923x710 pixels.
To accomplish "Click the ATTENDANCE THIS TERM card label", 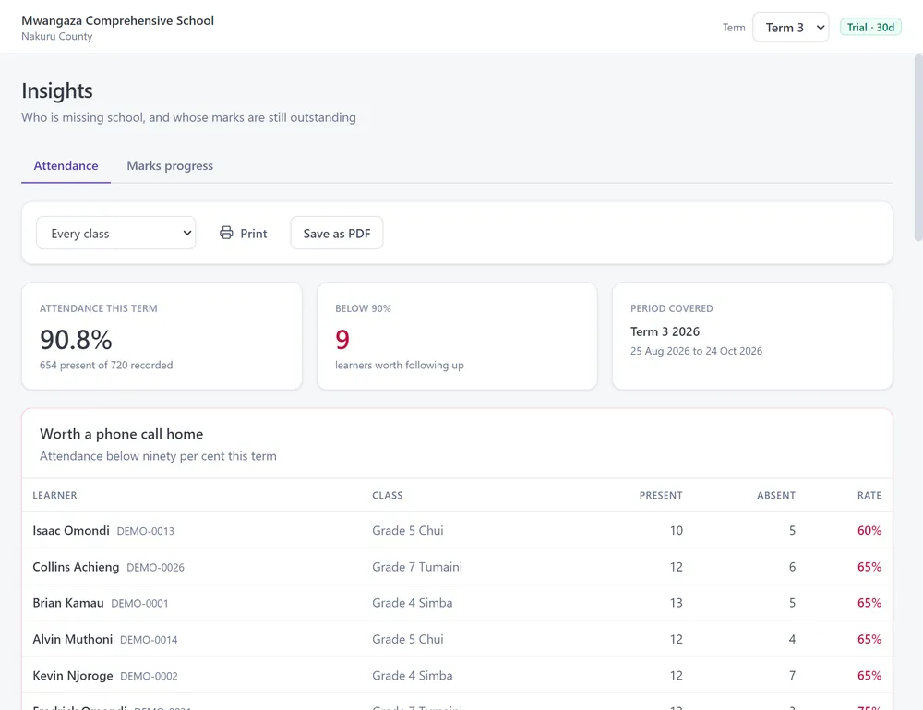I will (99, 308).
